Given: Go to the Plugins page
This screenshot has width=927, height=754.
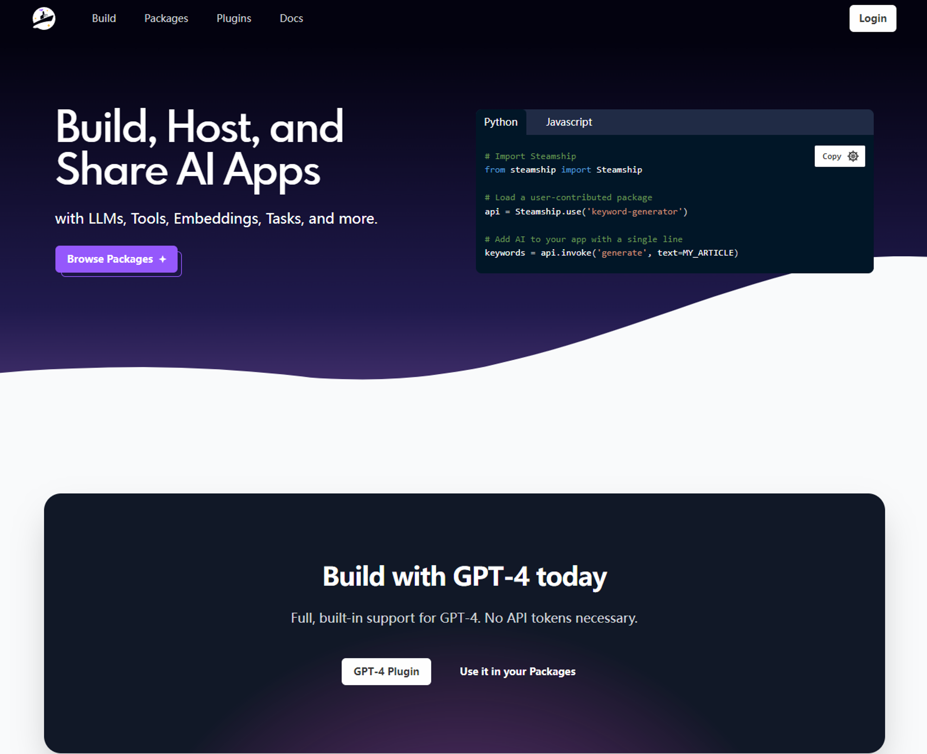Looking at the screenshot, I should coord(234,19).
